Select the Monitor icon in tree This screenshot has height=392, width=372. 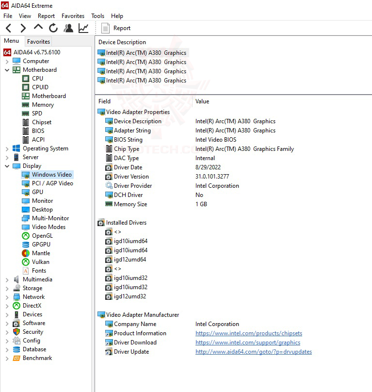[x=26, y=201]
